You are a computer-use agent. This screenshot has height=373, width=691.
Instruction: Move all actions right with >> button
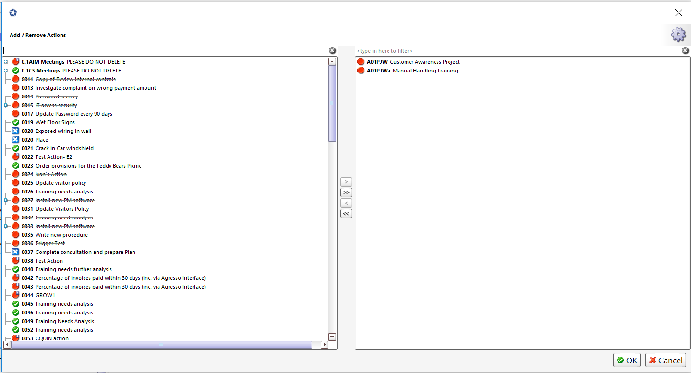pos(346,193)
